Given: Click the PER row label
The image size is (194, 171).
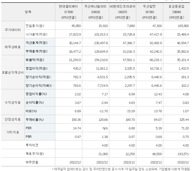Looking at the screenshot, I should click(x=29, y=128).
